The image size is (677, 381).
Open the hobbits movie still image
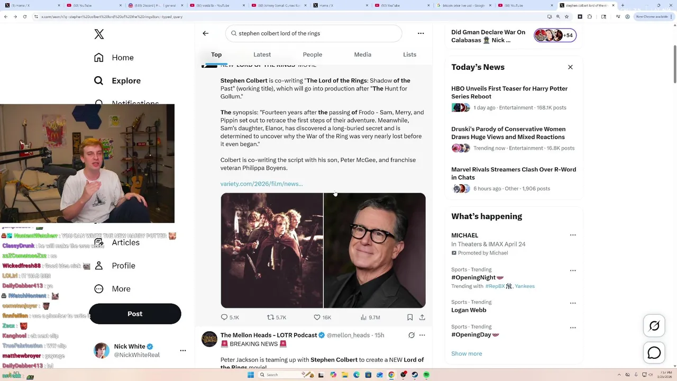coord(272,250)
